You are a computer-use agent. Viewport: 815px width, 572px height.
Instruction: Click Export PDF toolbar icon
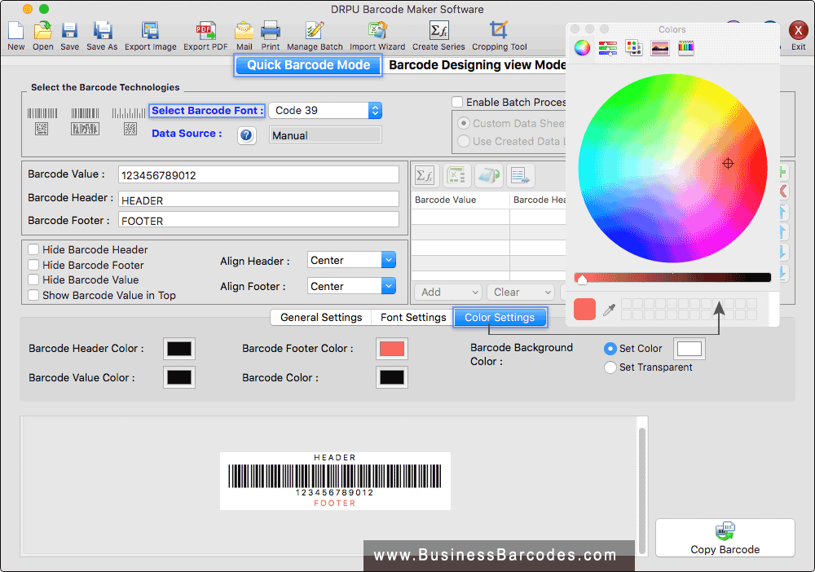click(205, 31)
